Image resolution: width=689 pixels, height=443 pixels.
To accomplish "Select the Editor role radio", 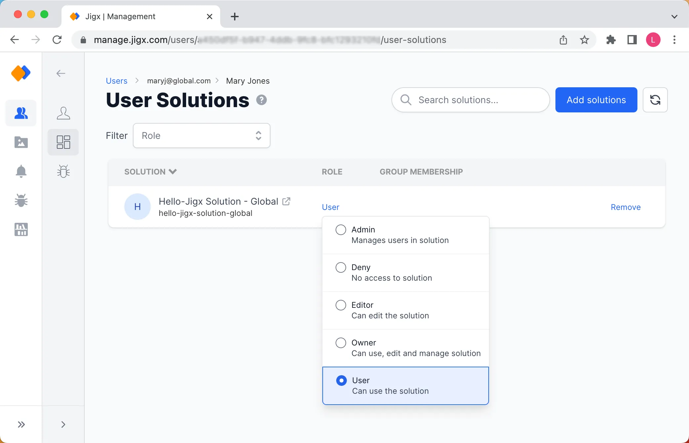I will pyautogui.click(x=341, y=305).
